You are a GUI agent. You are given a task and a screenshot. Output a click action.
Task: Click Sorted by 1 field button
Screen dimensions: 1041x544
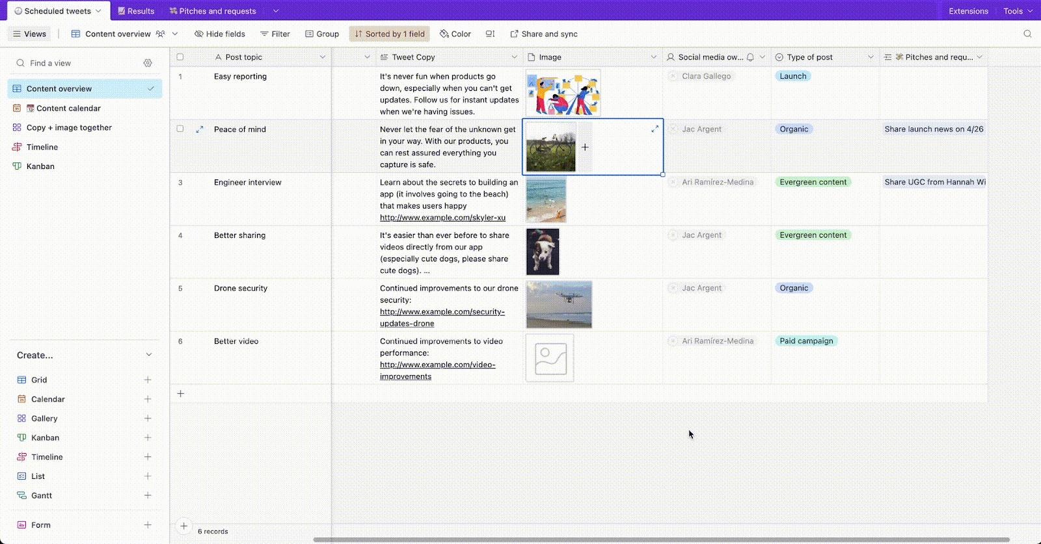(x=389, y=34)
